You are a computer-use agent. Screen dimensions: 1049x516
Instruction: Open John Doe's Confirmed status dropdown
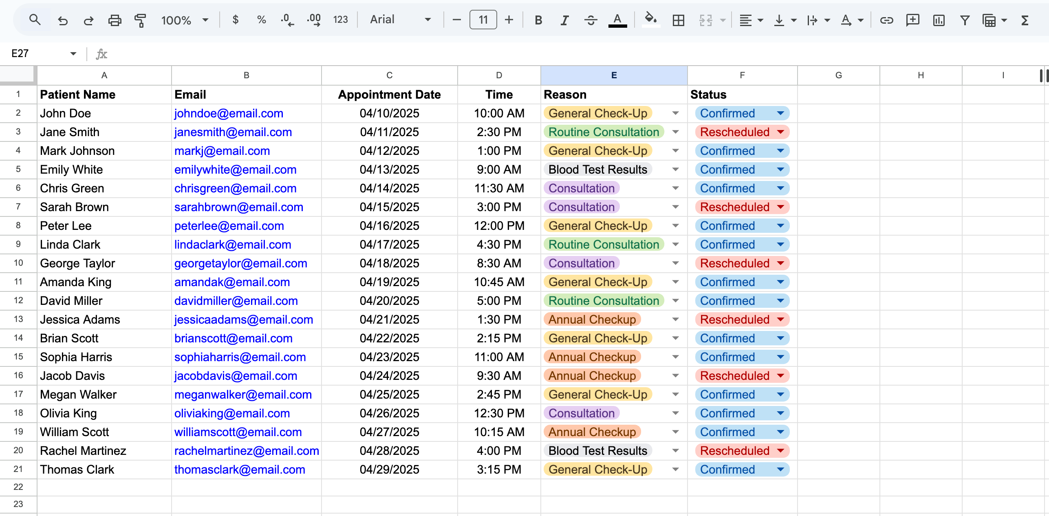(780, 113)
